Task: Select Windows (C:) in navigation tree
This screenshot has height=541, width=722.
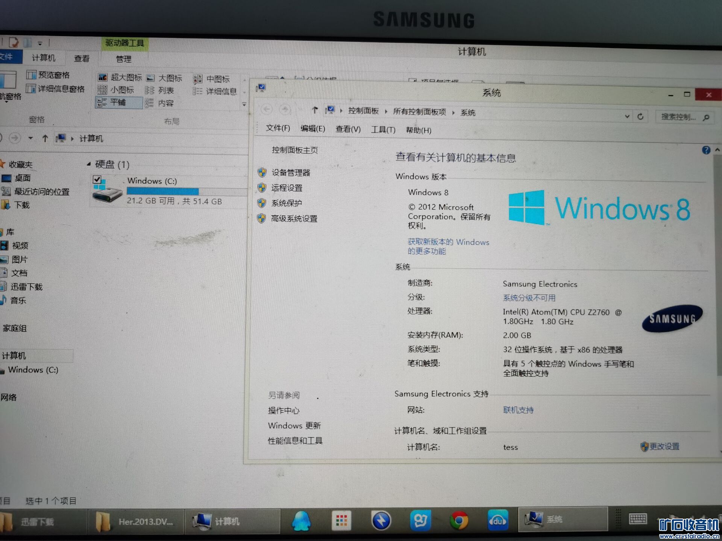Action: 29,370
